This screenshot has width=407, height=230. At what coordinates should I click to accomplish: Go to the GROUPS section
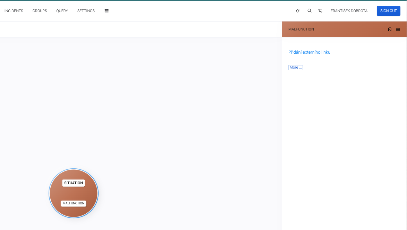pyautogui.click(x=40, y=11)
